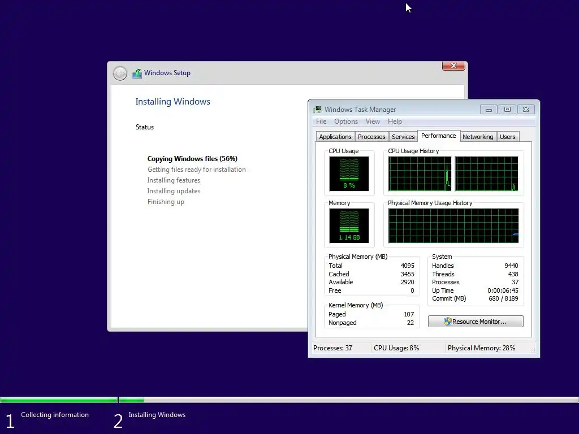Open the Help menu in Task Manager
Image resolution: width=579 pixels, height=434 pixels.
(x=395, y=121)
